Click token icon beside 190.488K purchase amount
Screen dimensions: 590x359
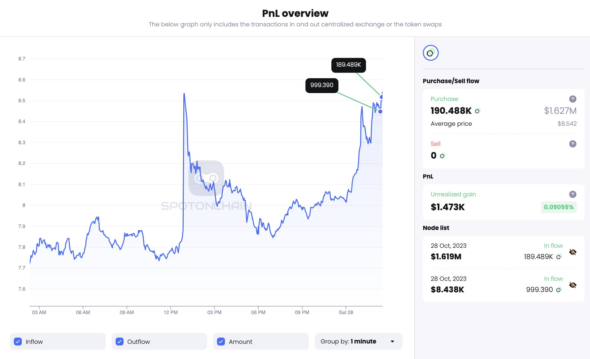[x=477, y=111]
